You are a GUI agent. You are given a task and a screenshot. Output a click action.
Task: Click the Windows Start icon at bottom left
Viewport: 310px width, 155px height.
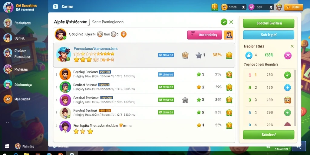tap(7, 146)
